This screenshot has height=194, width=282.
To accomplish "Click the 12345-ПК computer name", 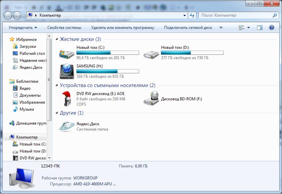I will (x=50, y=166).
